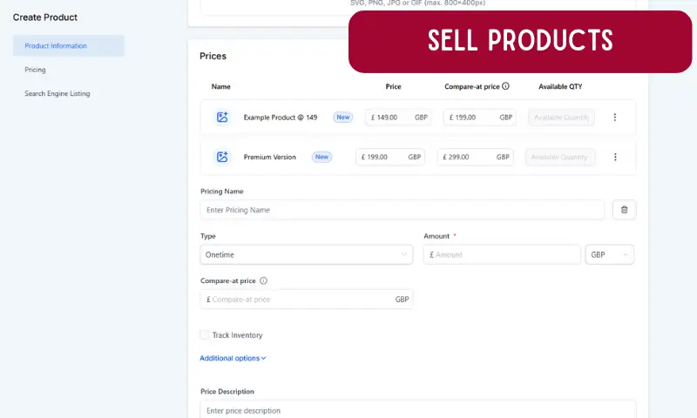This screenshot has width=697, height=418.
Task: Click the New badge on Premium Version
Action: [322, 158]
